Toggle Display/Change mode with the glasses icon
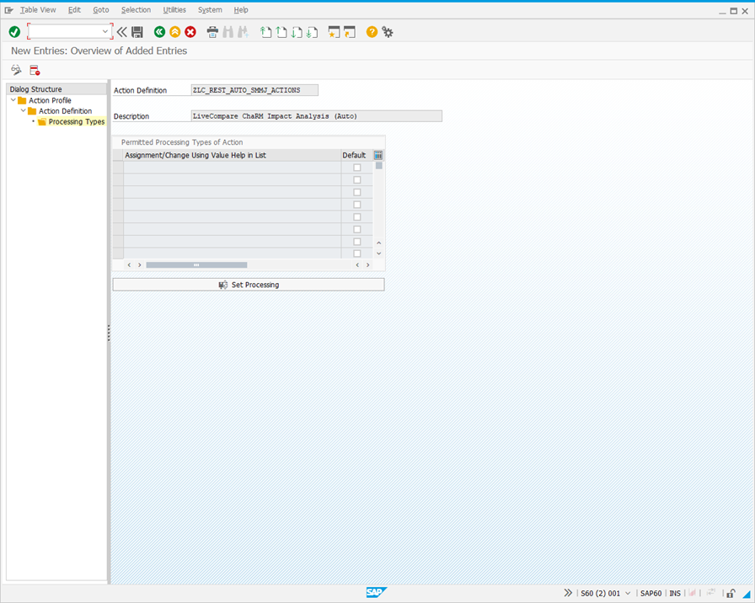This screenshot has height=603, width=755. (x=14, y=69)
